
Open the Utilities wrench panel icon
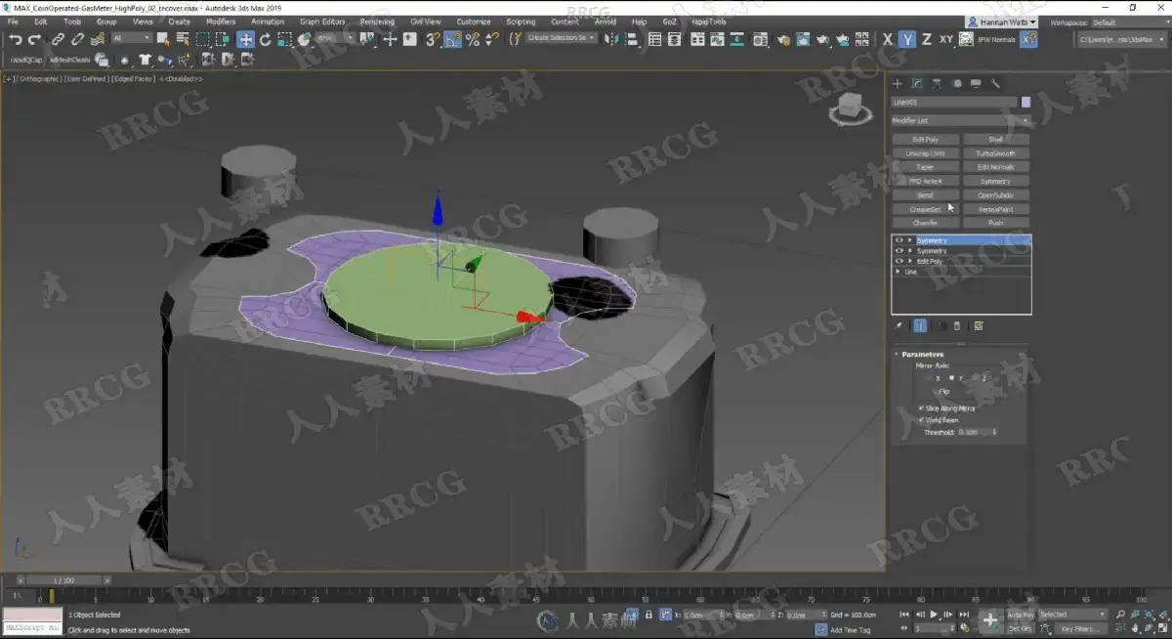coord(995,83)
